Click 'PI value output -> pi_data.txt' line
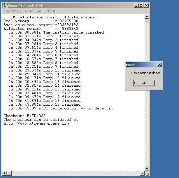The image size is (179, 178). (x=61, y=108)
